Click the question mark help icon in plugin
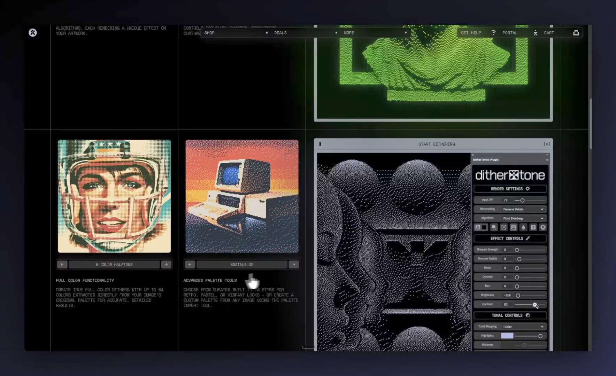This screenshot has width=616, height=376. (533, 227)
